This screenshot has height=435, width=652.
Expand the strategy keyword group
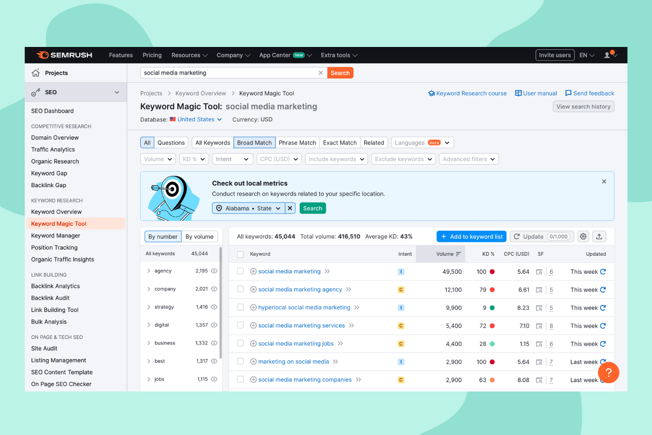click(149, 307)
